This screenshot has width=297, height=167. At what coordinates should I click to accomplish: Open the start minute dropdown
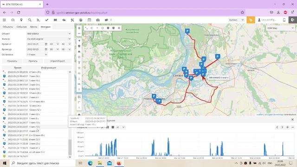tap(66, 44)
